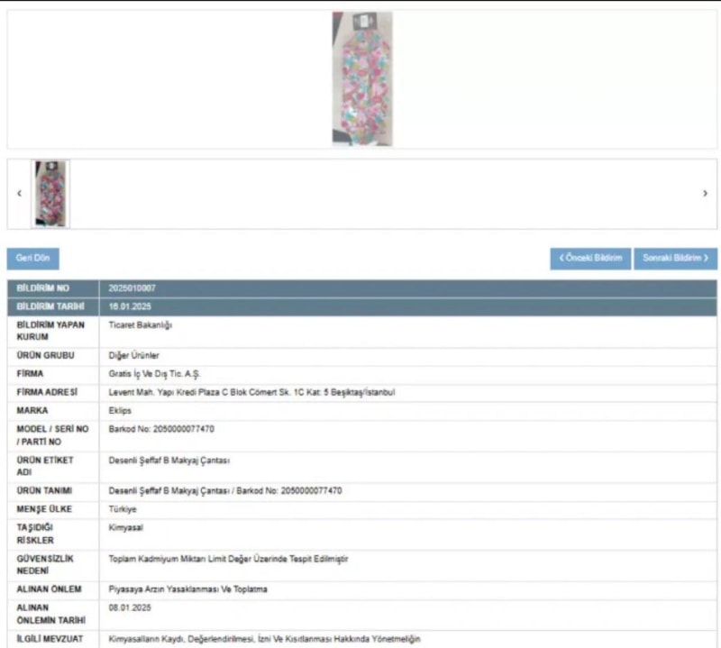Open the large product image
The image size is (721, 648).
pyautogui.click(x=361, y=78)
